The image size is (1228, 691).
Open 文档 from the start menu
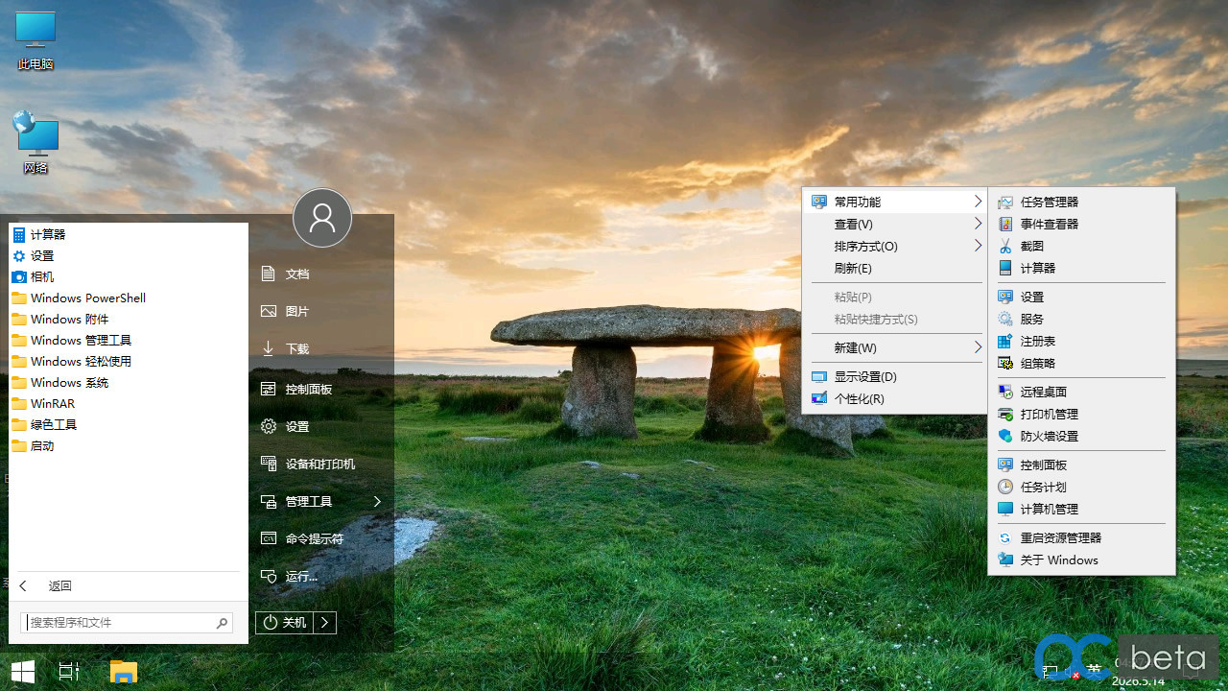coord(321,274)
